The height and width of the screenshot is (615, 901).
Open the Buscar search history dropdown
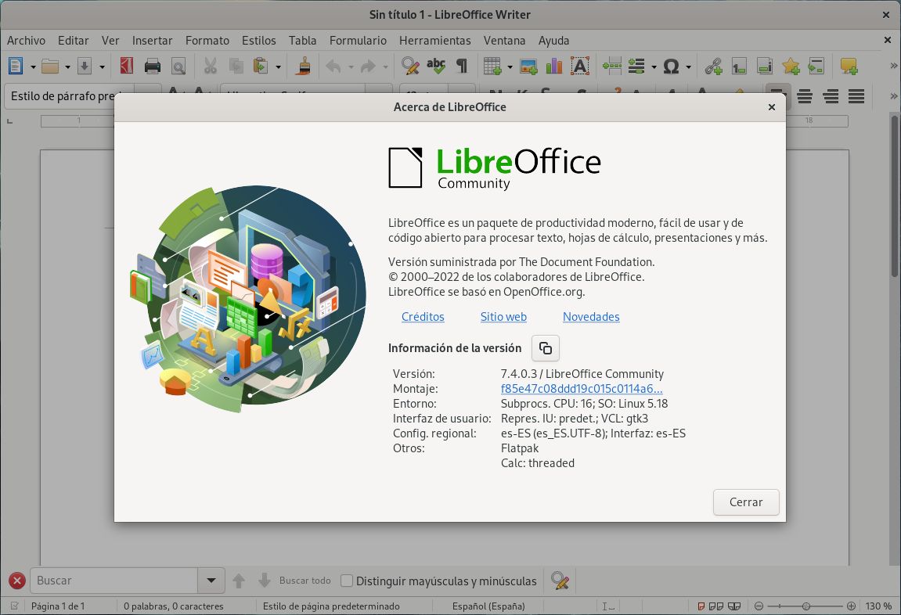point(210,581)
